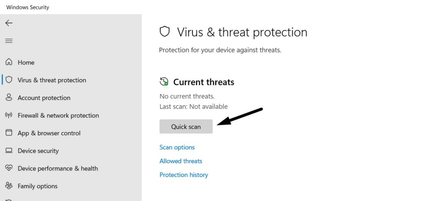Click the Home house icon

[x=8, y=62]
